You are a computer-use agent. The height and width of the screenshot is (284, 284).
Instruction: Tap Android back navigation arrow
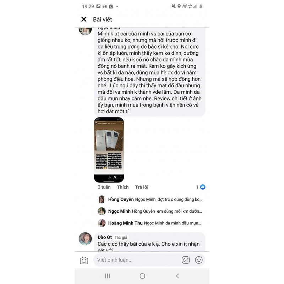point(177,276)
